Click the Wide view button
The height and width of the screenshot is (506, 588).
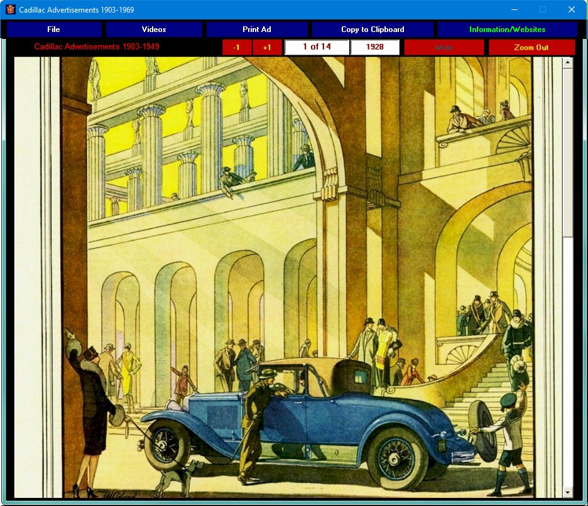[x=444, y=48]
